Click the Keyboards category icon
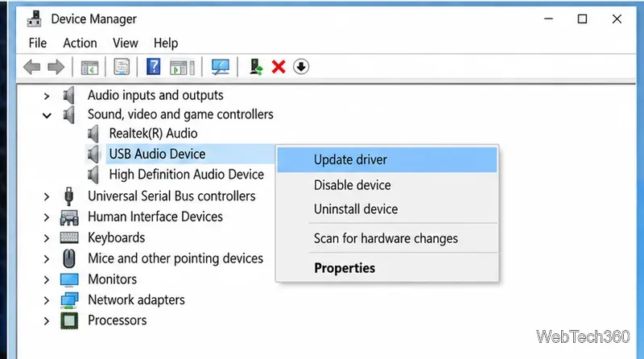The height and width of the screenshot is (359, 644). pyautogui.click(x=69, y=237)
